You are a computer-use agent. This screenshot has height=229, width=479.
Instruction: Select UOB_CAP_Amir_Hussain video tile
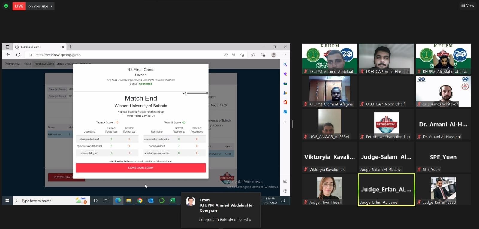386,59
